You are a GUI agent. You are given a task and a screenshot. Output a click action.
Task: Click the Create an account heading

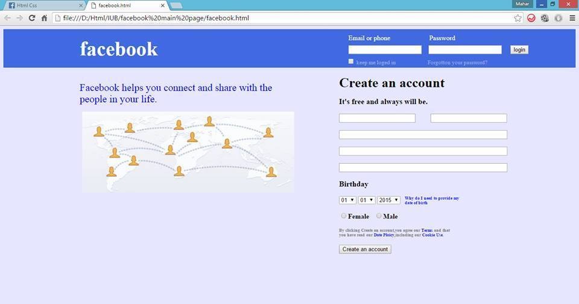pos(392,83)
